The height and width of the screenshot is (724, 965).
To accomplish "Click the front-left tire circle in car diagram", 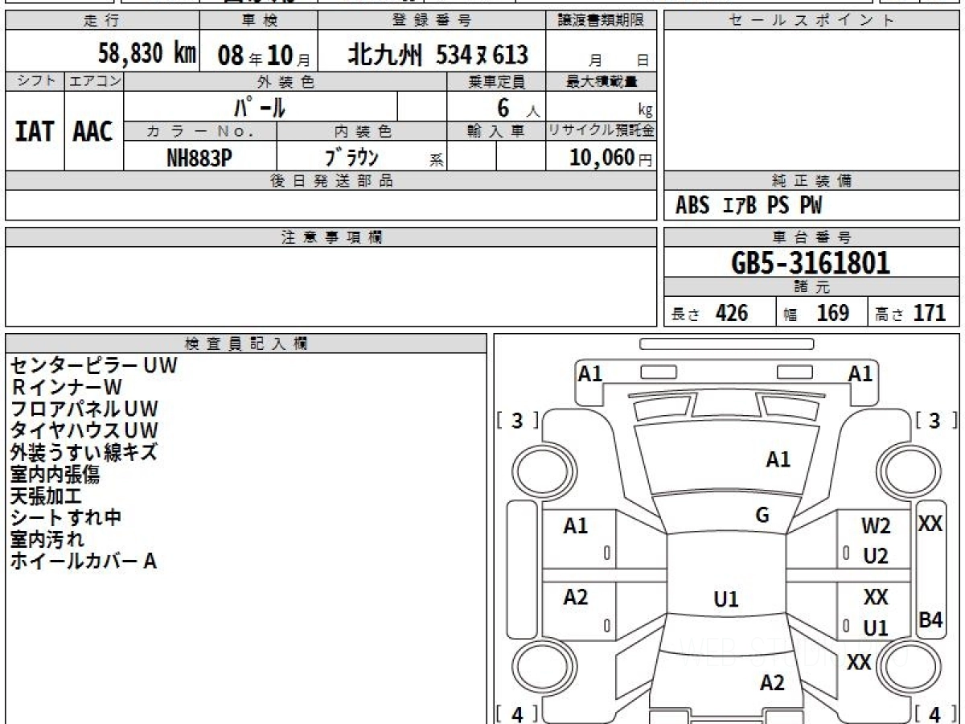I will click(536, 467).
